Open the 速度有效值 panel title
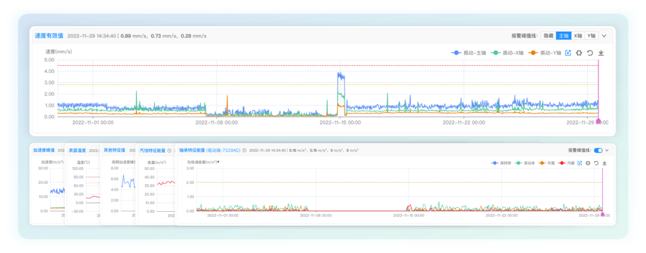Image resolution: width=646 pixels, height=253 pixels. pyautogui.click(x=49, y=36)
